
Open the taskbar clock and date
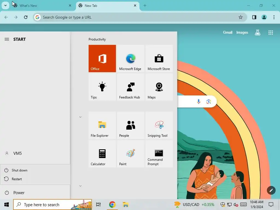[x=256, y=205]
